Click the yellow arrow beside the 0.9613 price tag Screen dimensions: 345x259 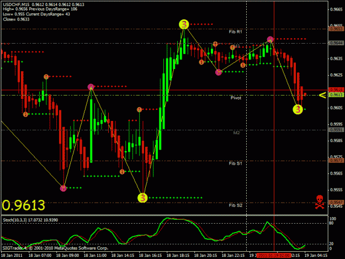click(322, 96)
